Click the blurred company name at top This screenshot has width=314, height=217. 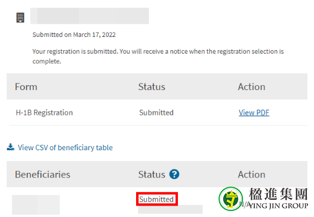click(90, 16)
